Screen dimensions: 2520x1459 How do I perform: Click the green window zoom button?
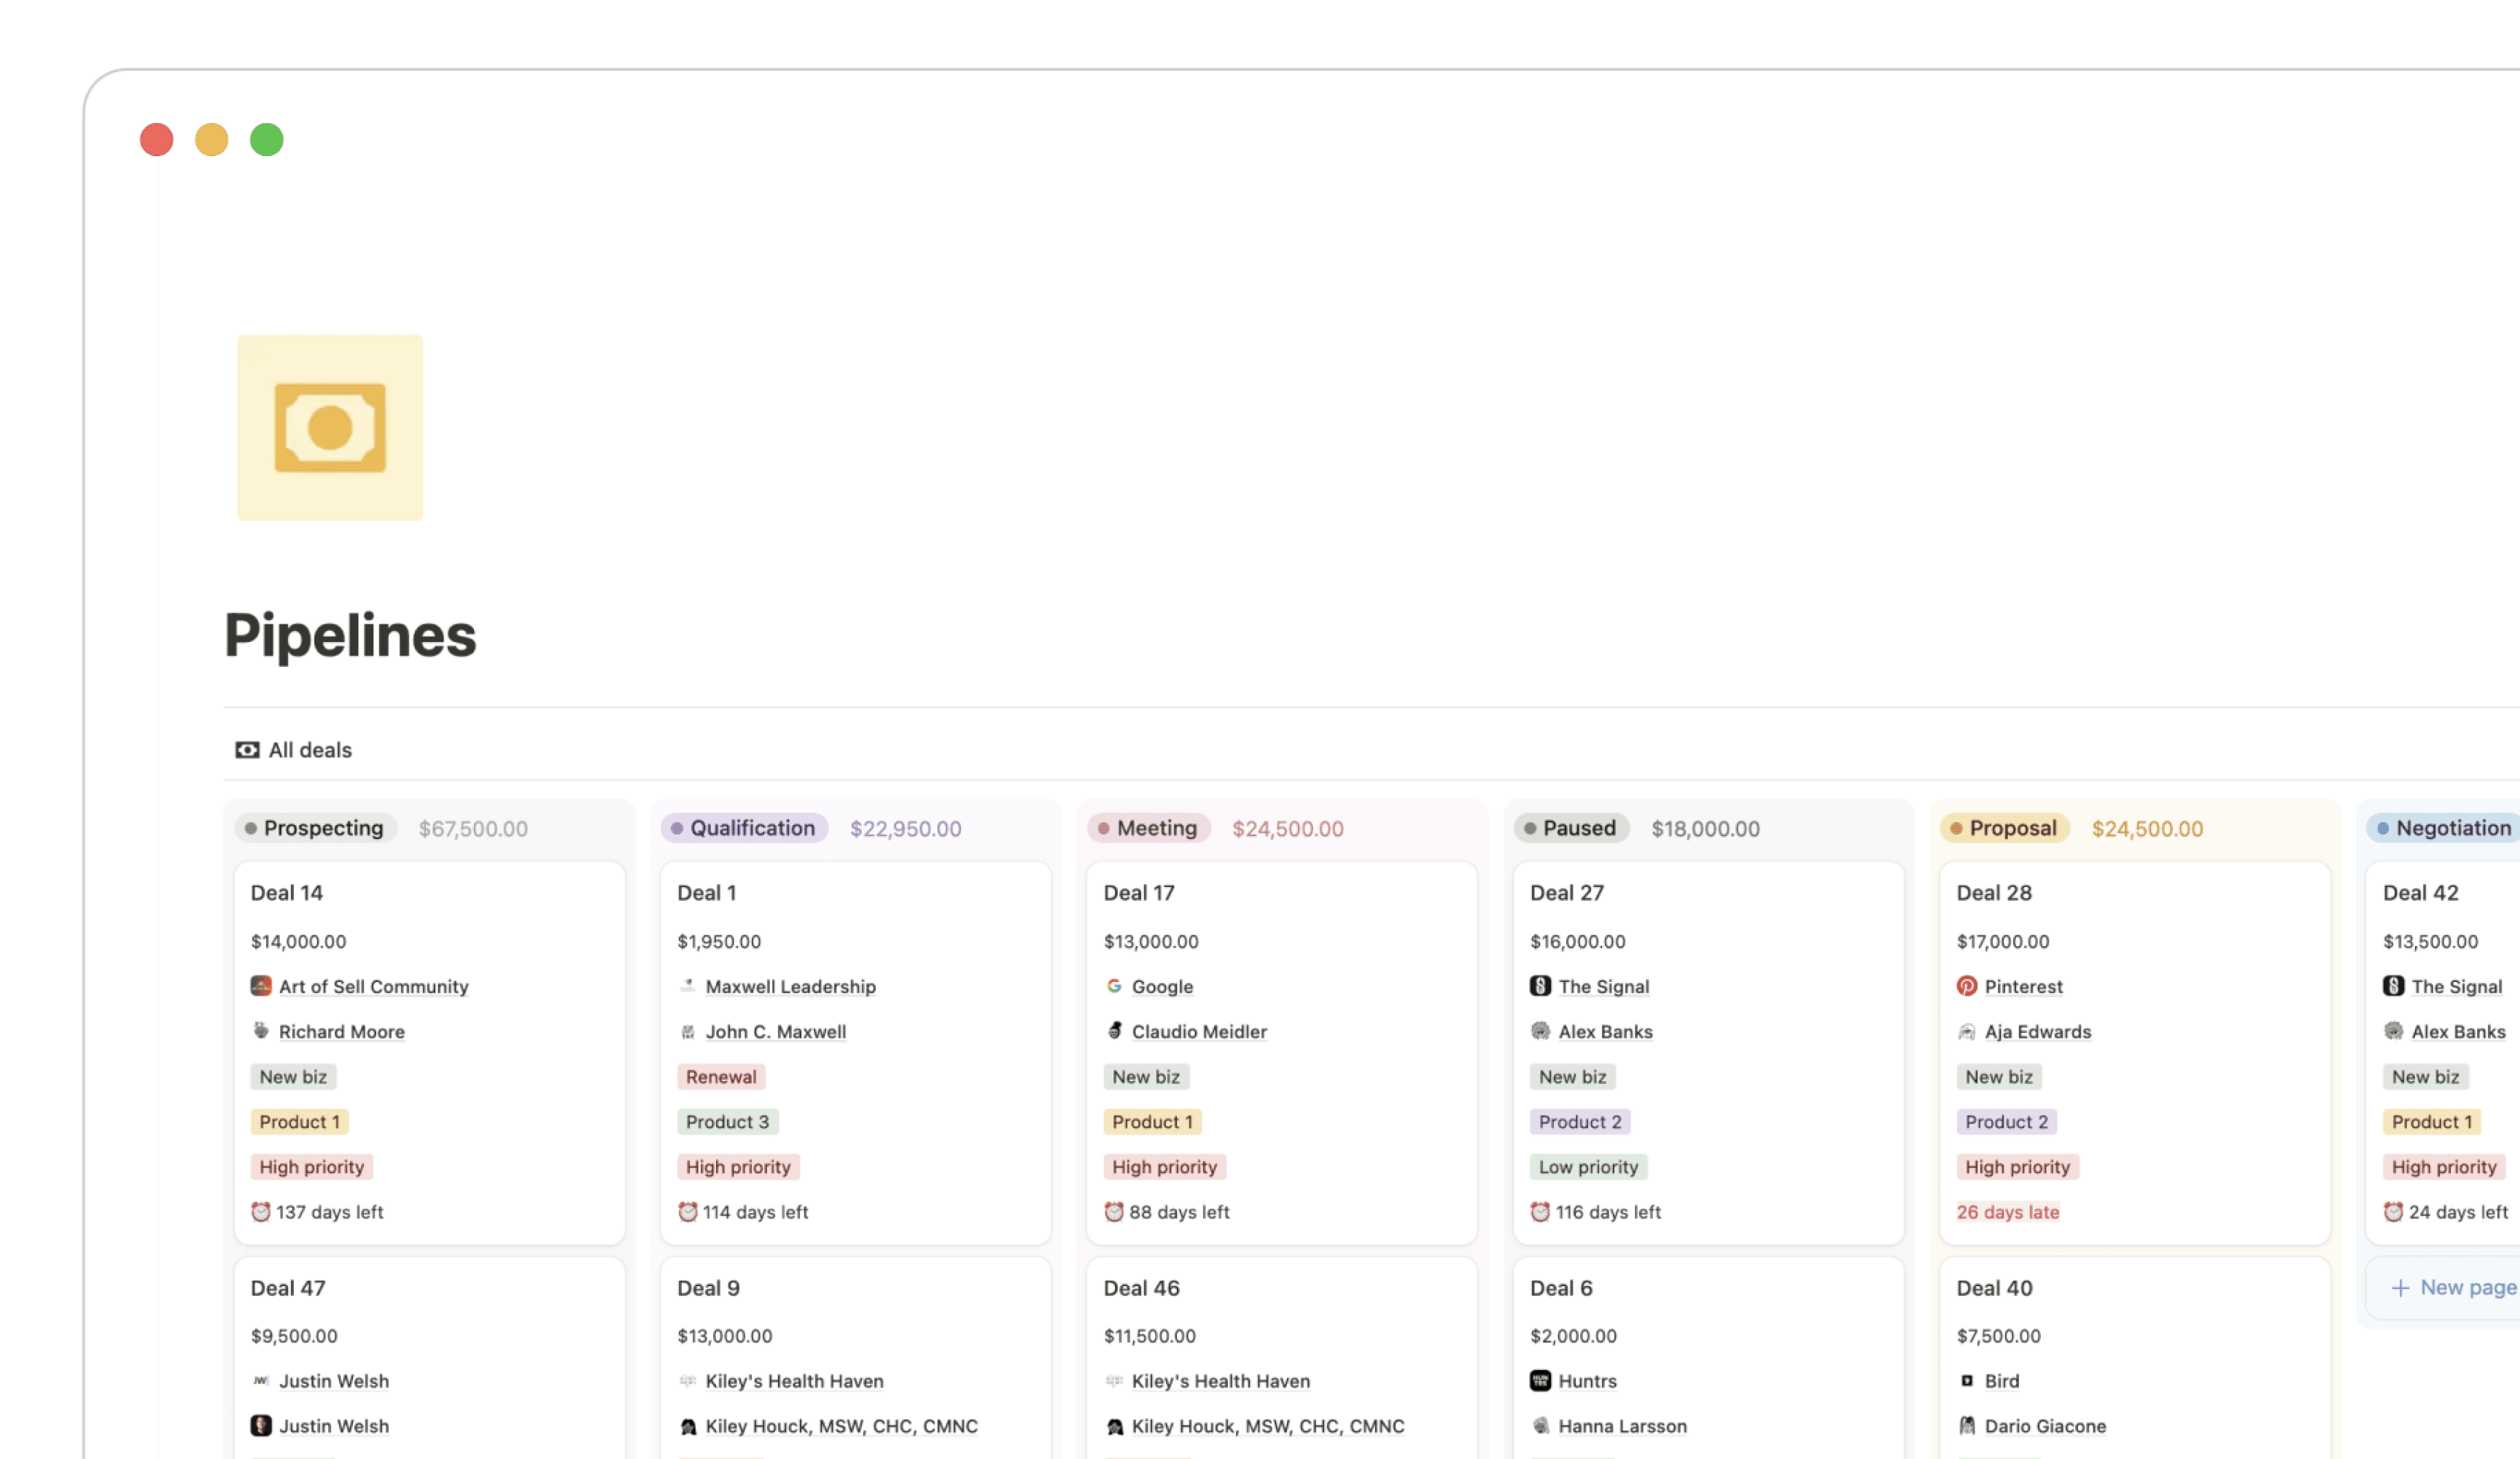pos(267,139)
